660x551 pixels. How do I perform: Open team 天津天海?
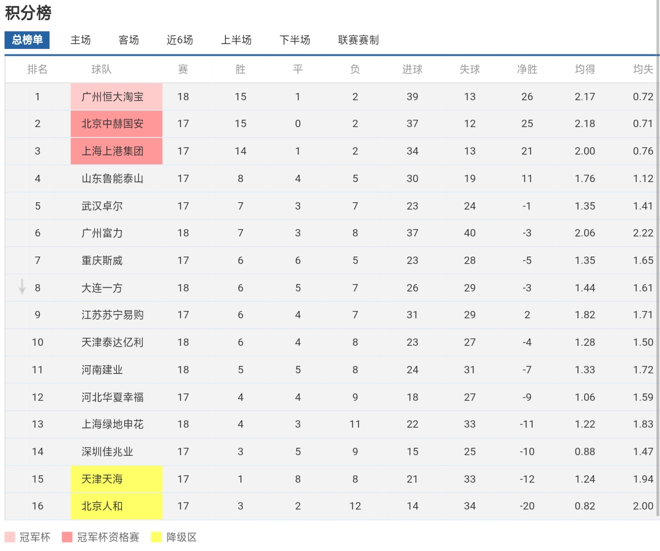coord(102,479)
